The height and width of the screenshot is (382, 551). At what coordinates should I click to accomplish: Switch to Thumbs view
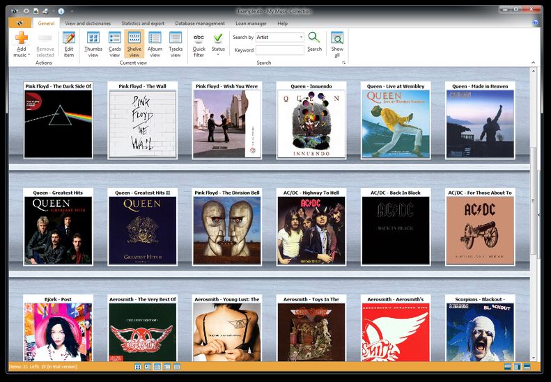click(93, 45)
